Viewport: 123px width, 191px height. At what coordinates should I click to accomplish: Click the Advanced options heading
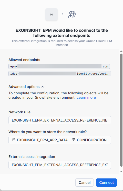tap(24, 87)
